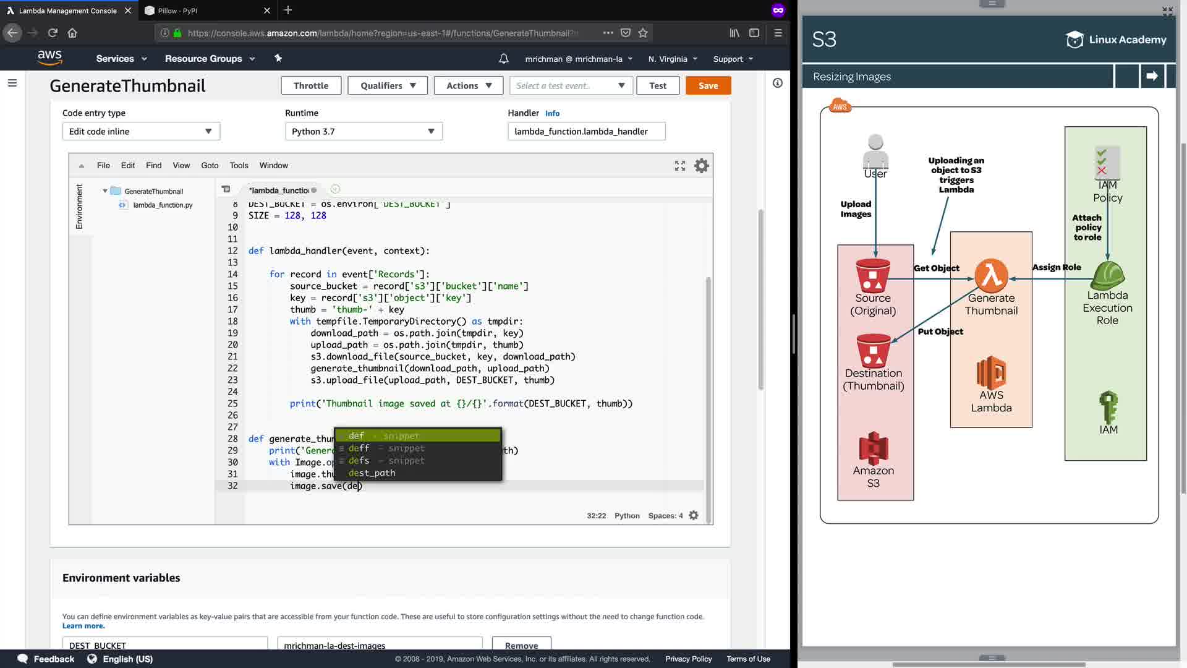Screen dimensions: 1187x668
Task: Click the Handler input field
Action: tap(586, 131)
